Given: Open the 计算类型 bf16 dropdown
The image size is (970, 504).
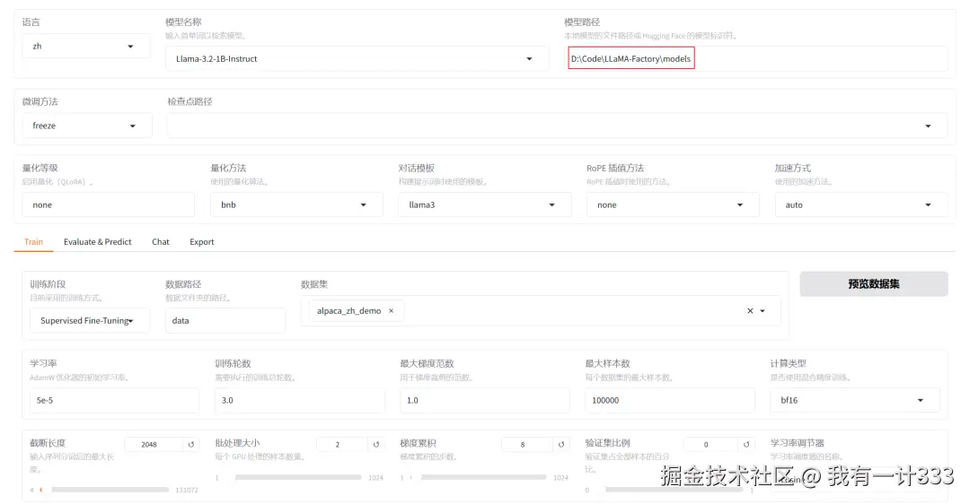Looking at the screenshot, I should [855, 400].
